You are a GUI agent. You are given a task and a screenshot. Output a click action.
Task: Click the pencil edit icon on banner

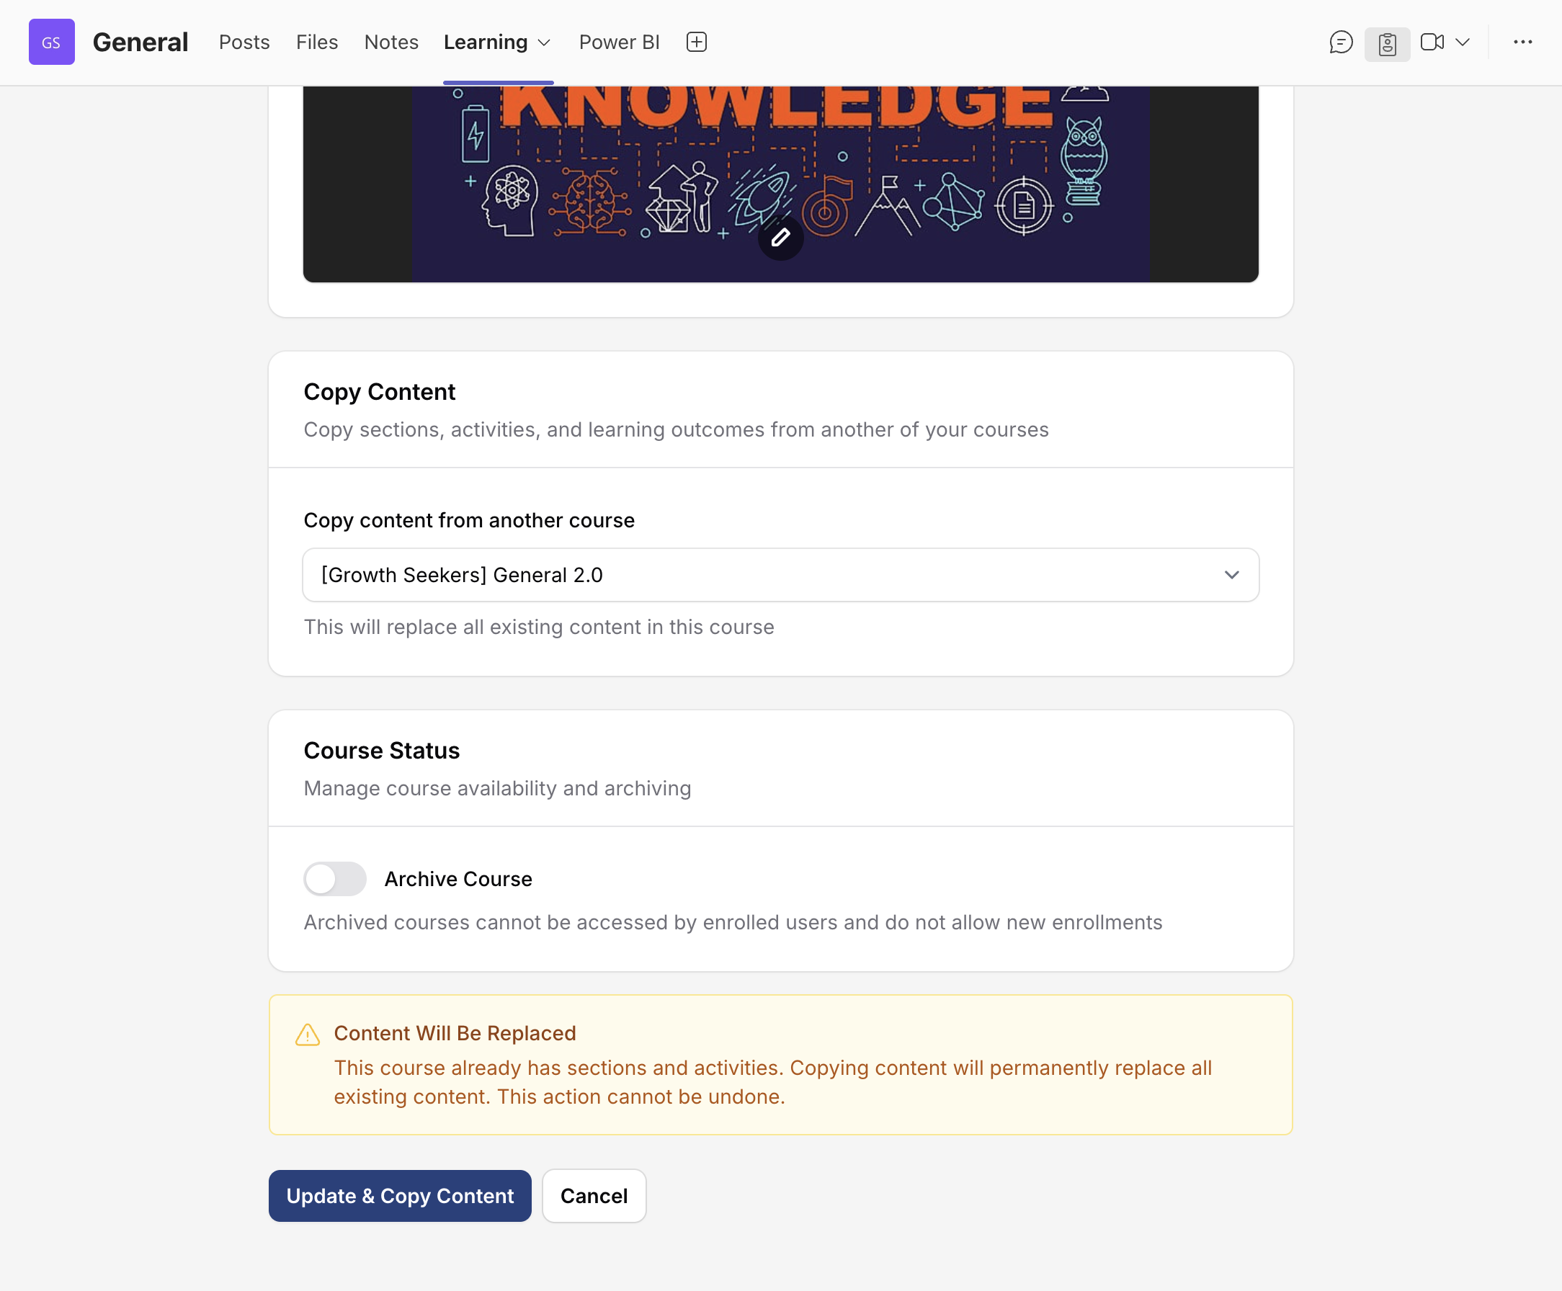780,237
